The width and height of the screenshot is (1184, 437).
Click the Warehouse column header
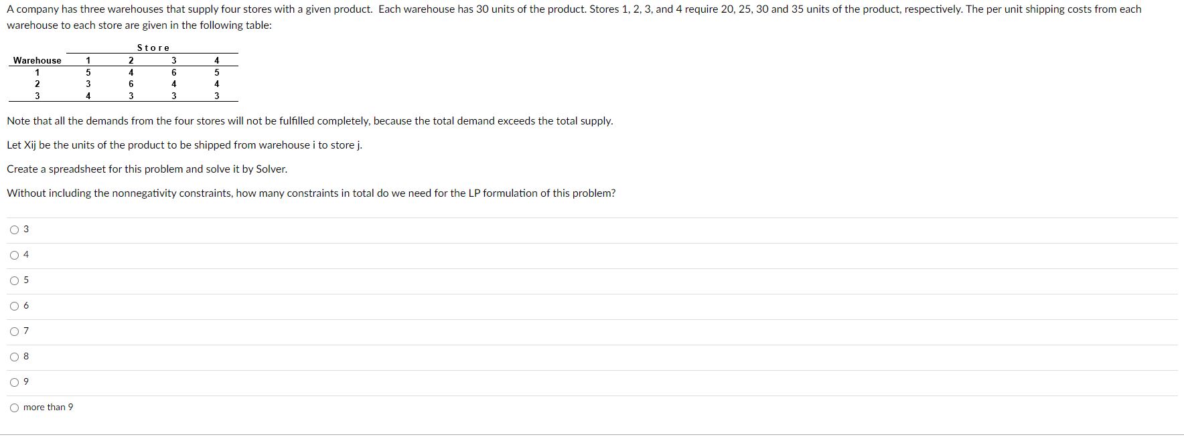click(x=37, y=60)
